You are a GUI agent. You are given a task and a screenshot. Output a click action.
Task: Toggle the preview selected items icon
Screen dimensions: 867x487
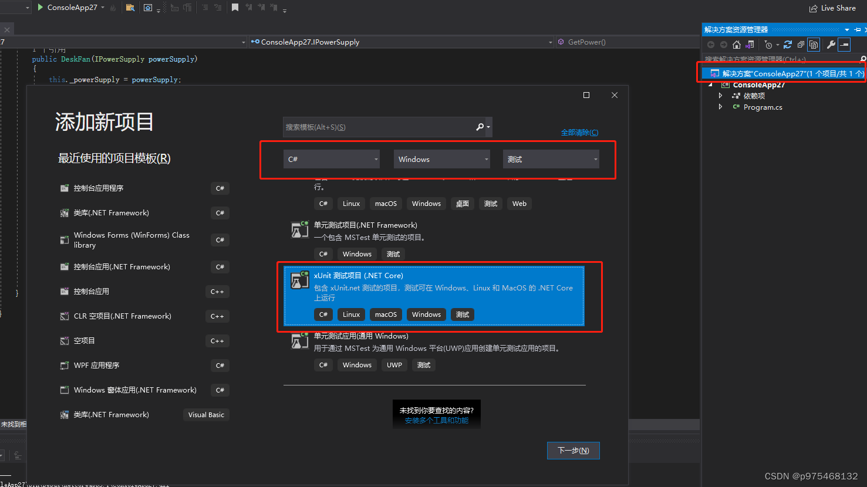(844, 45)
